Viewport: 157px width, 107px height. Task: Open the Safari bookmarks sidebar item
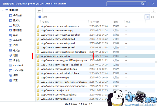16,70
